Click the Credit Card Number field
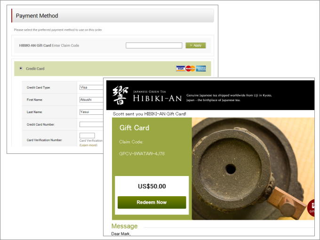Image resolution: width=320 pixels, height=240 pixels. click(91, 124)
